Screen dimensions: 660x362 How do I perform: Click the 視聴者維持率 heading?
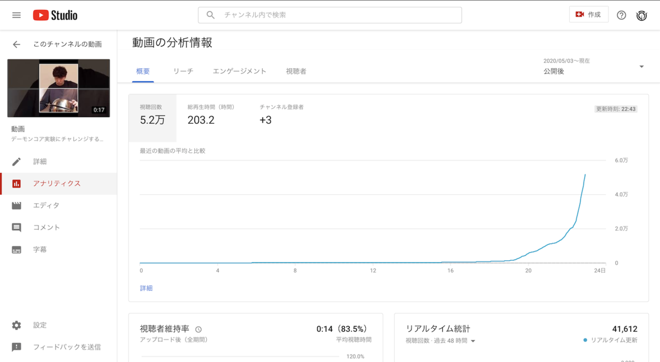click(x=166, y=329)
